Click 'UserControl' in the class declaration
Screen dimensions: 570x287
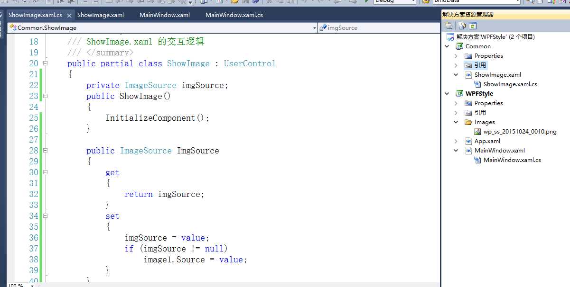[x=250, y=63]
